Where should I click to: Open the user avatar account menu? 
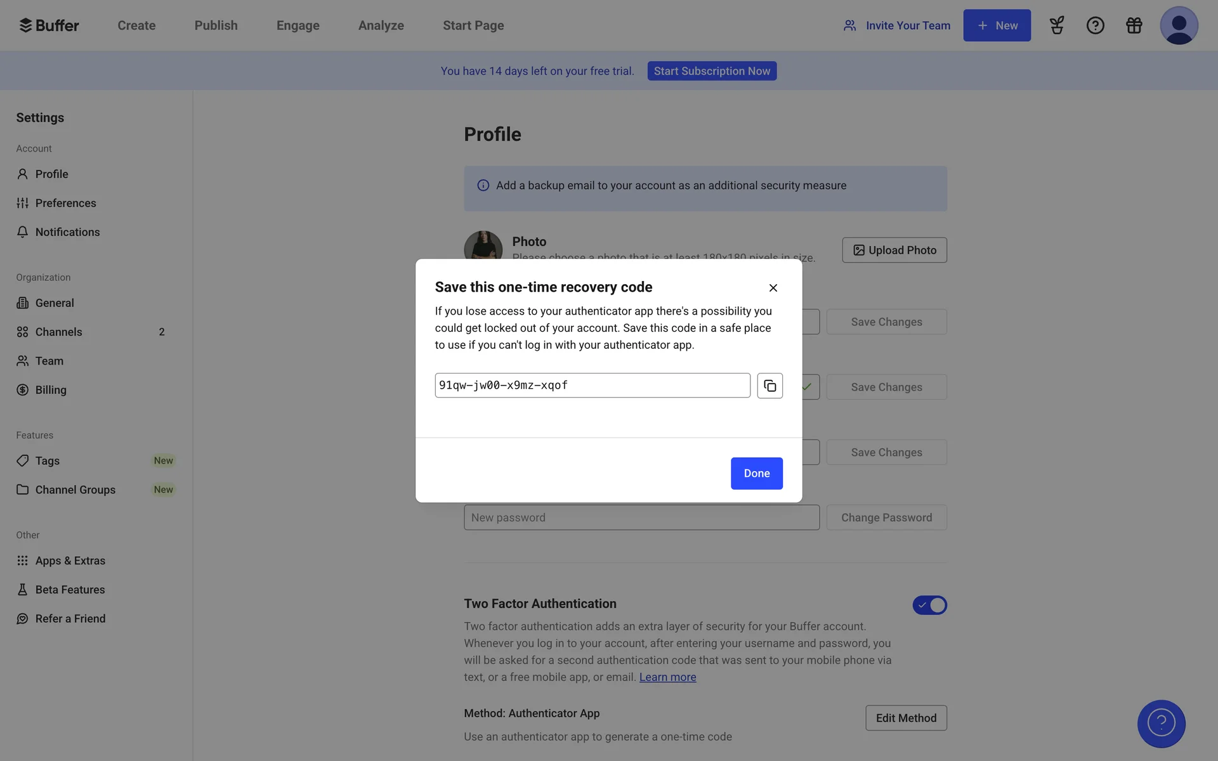[1178, 25]
